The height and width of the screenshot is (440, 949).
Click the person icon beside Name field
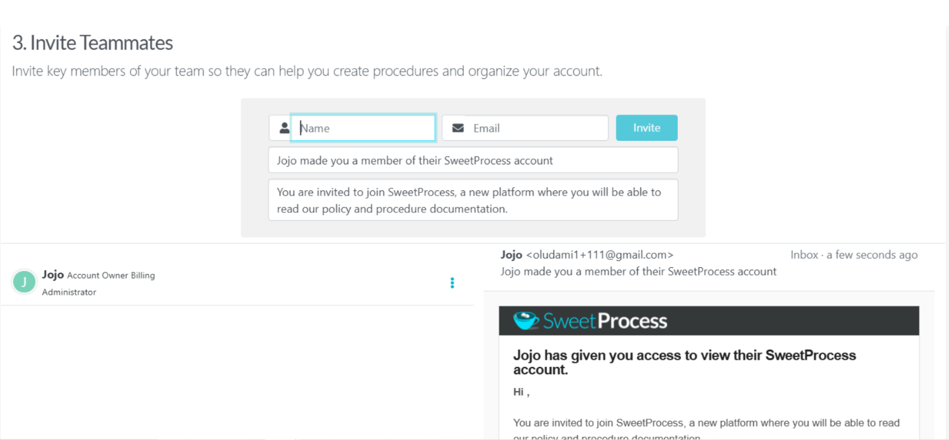point(284,128)
